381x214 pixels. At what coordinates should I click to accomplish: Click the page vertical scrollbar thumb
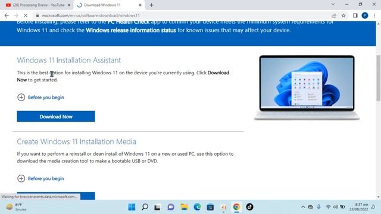coord(379,78)
